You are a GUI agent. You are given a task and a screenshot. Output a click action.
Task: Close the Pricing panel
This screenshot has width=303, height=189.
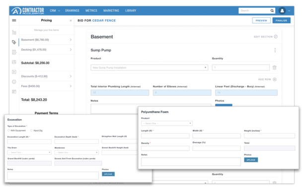click(x=71, y=20)
